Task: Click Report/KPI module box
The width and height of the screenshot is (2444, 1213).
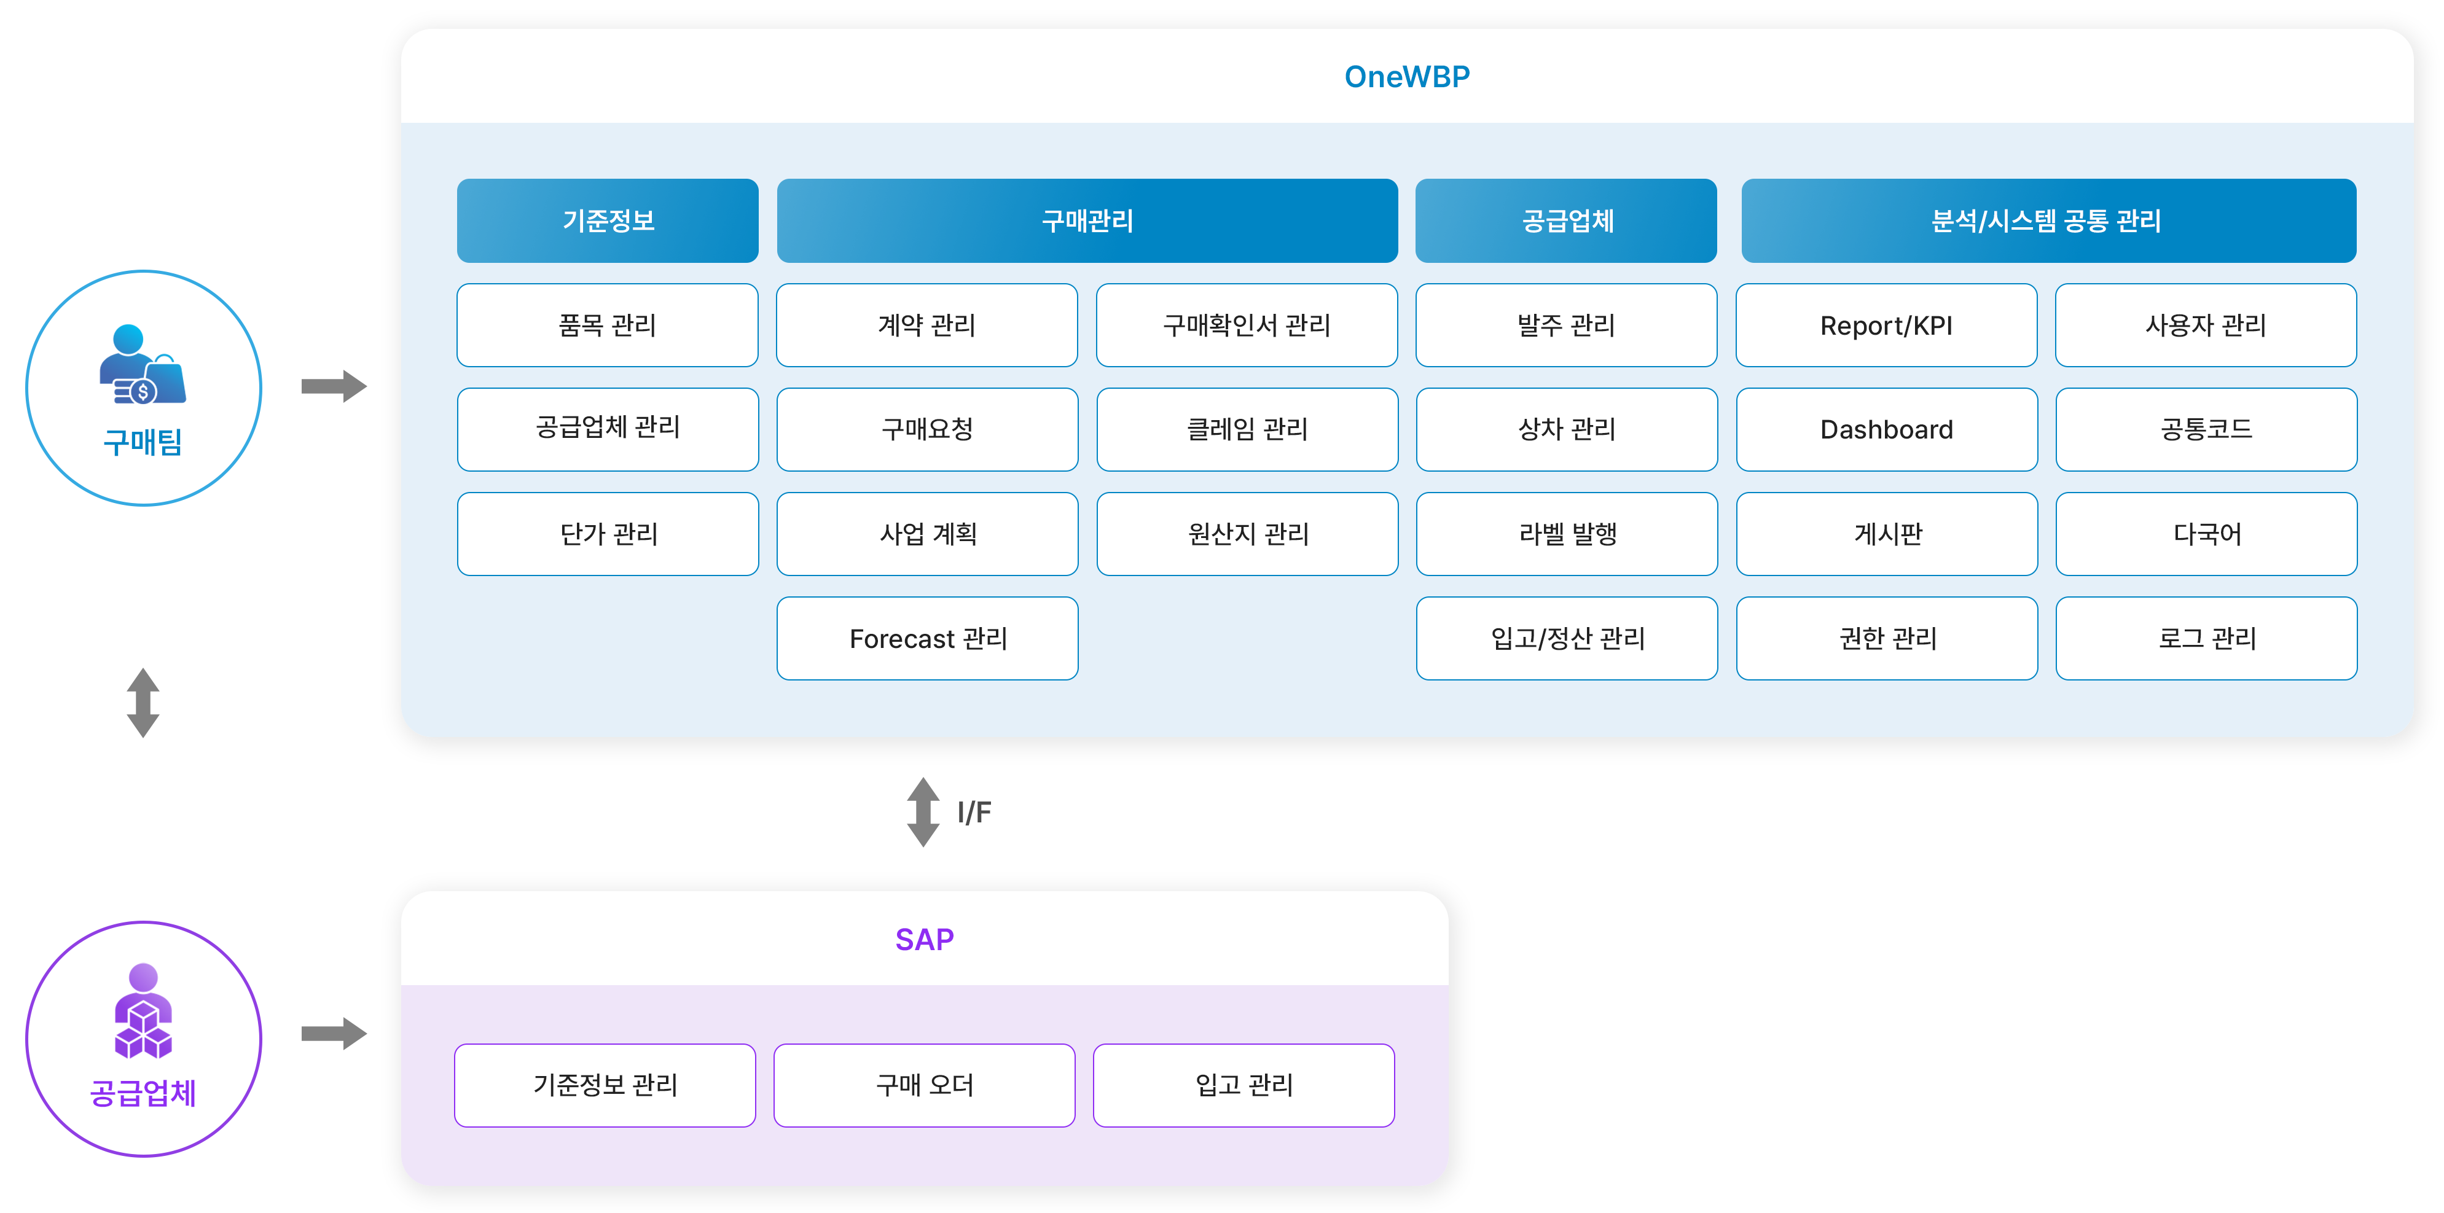Action: click(1886, 326)
